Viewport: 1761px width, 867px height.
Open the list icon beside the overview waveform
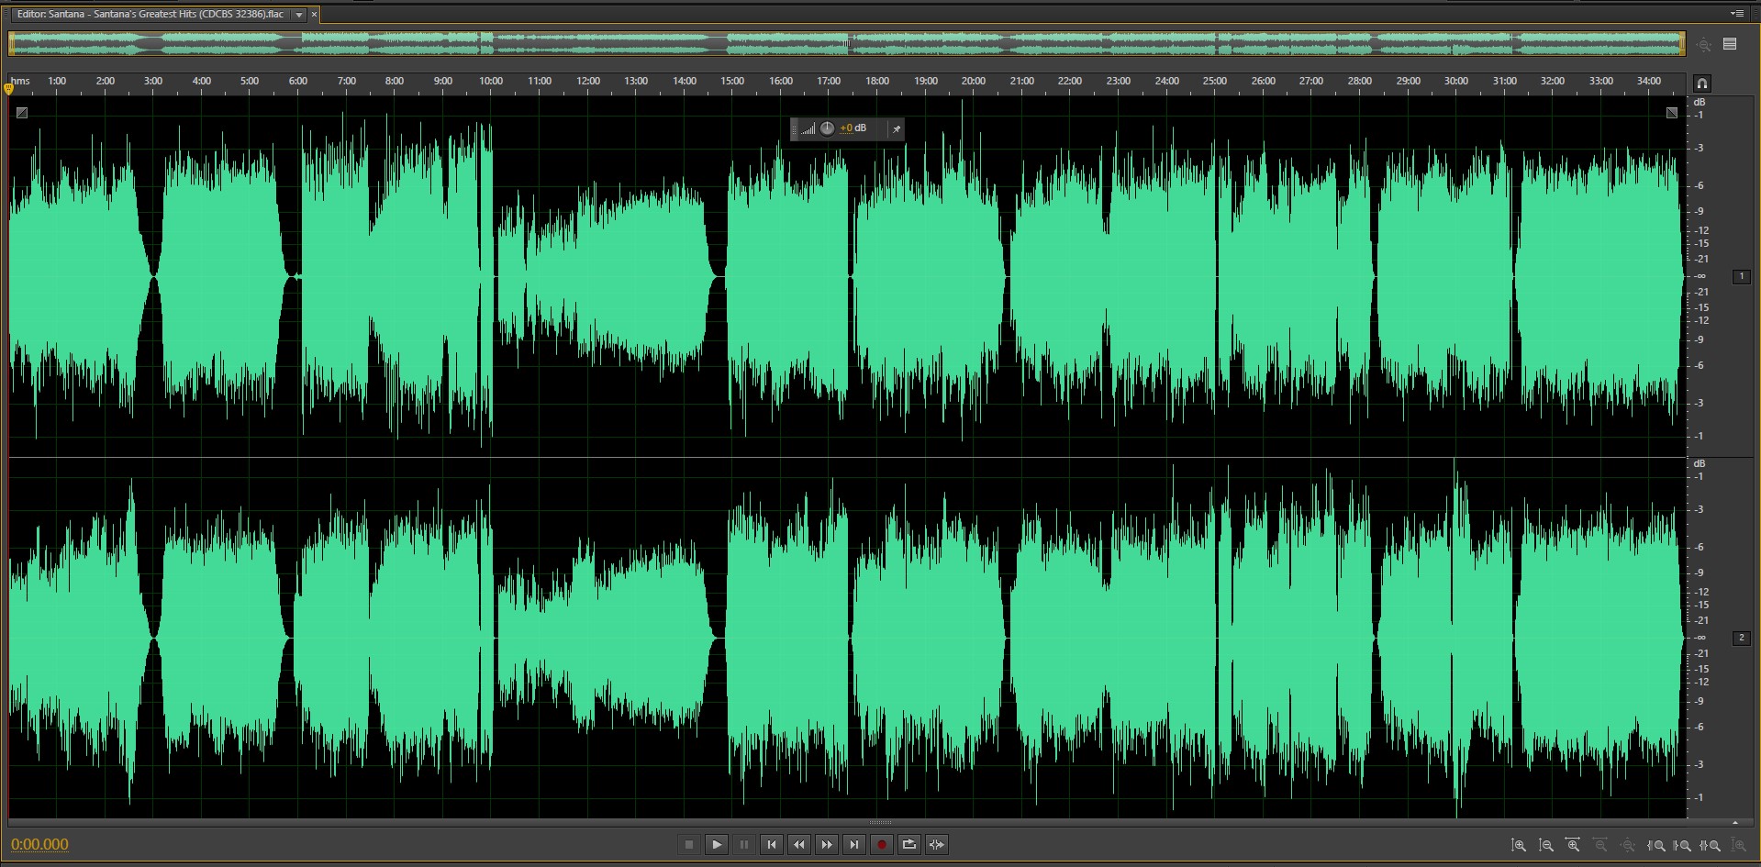click(x=1730, y=44)
